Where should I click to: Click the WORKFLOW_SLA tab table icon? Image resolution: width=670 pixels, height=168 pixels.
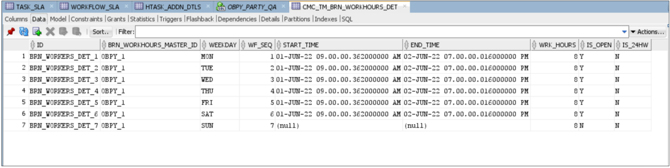[x=64, y=6]
